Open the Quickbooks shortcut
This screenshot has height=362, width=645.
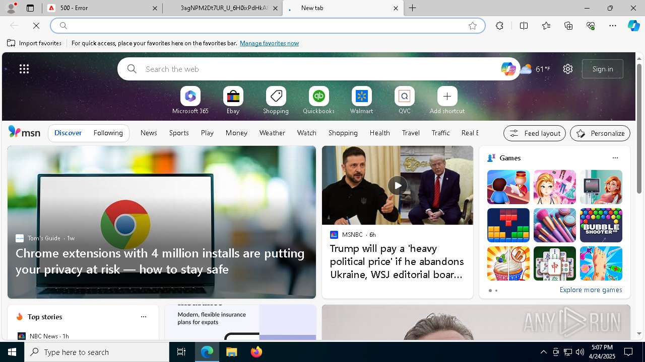(x=318, y=101)
